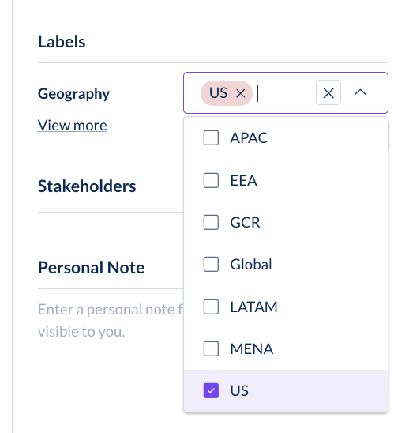Choose the Global option label
The width and height of the screenshot is (409, 433).
[251, 264]
